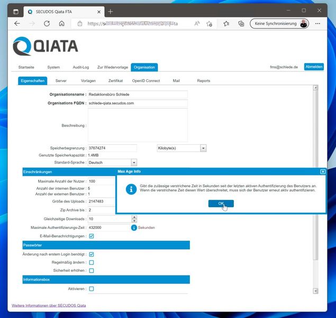336x318 pixels.
Task: Click the fms@schlede.de user label
Action: coord(284,67)
